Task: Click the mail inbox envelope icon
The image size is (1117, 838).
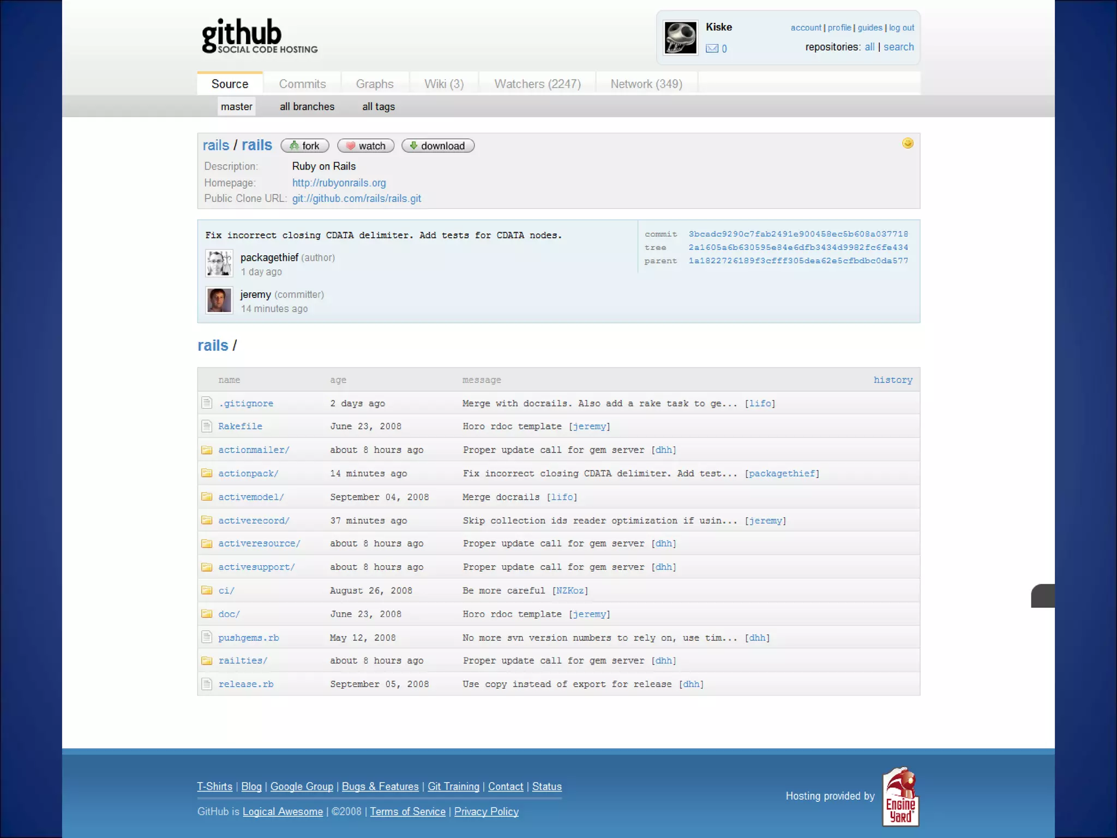Action: click(x=712, y=49)
